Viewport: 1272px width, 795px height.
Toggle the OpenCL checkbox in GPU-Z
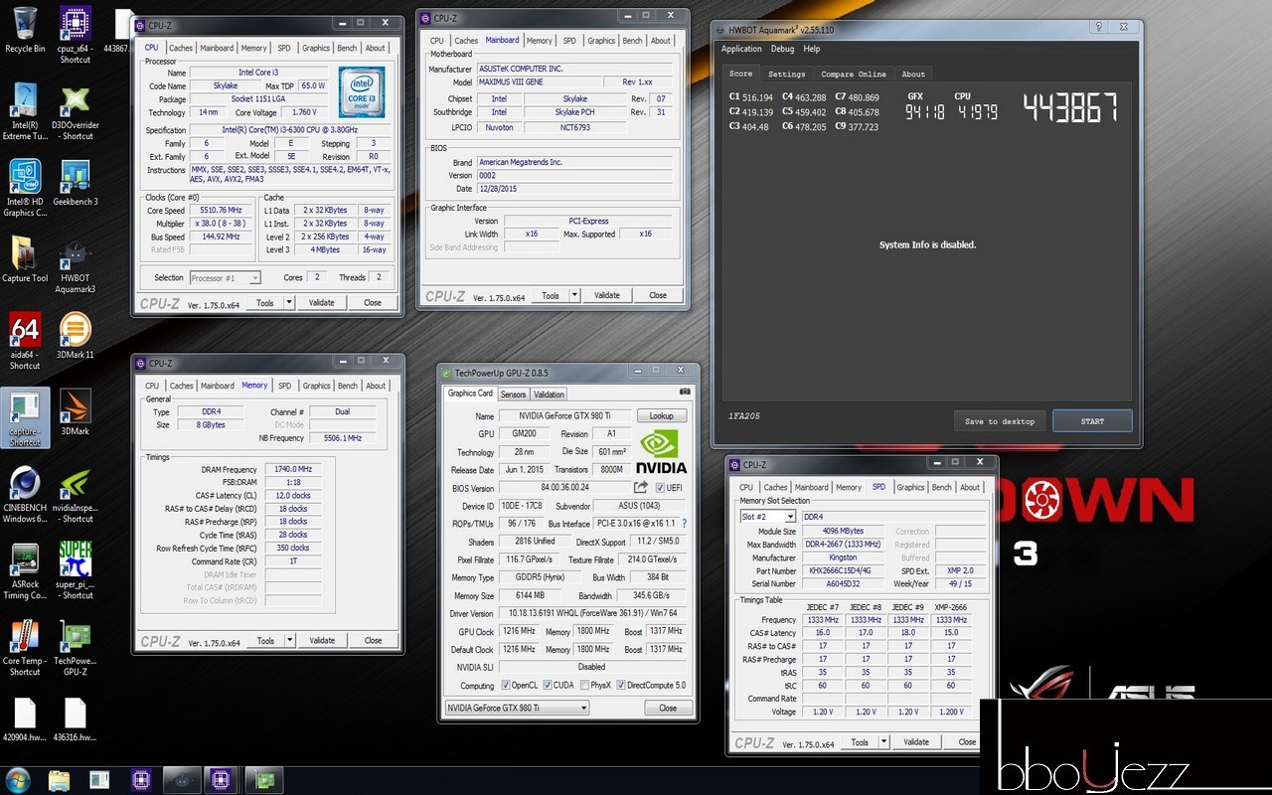click(507, 685)
